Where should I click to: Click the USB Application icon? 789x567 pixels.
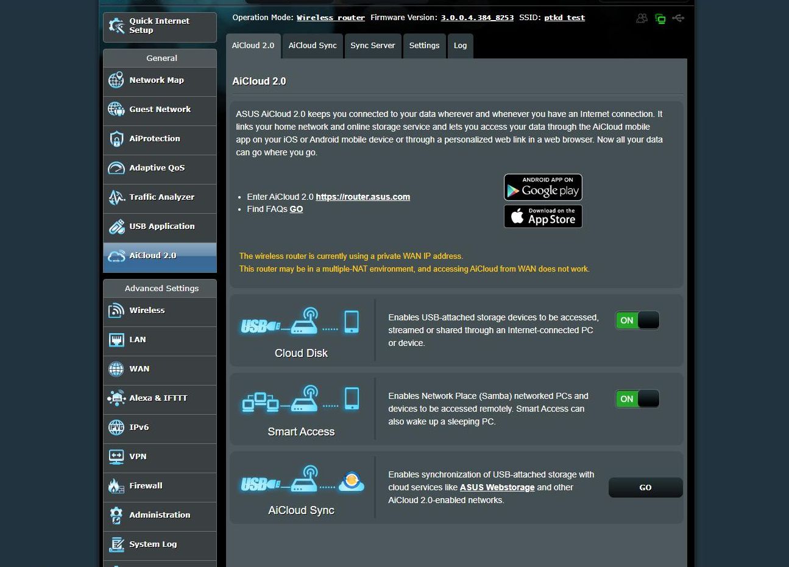click(116, 227)
